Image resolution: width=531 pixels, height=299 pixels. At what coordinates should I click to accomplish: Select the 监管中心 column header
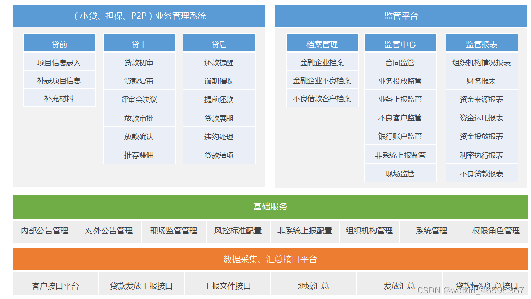point(400,42)
